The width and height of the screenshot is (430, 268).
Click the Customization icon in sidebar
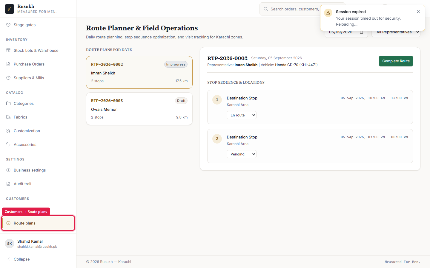tap(8, 131)
